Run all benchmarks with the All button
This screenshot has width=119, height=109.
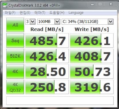(15, 25)
